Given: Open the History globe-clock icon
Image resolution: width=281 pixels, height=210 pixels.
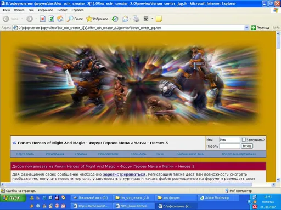Looking at the screenshot, I should coord(115,19).
